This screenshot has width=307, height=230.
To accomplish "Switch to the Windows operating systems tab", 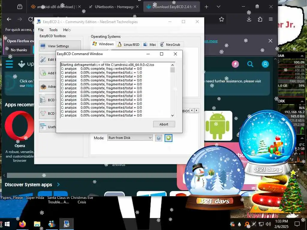I will 103,44.
